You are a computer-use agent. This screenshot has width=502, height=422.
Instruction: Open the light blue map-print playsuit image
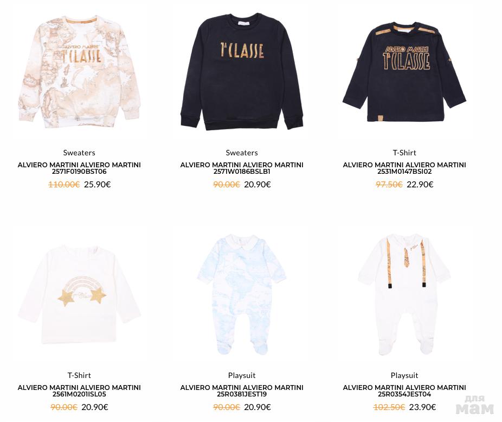[242, 294]
